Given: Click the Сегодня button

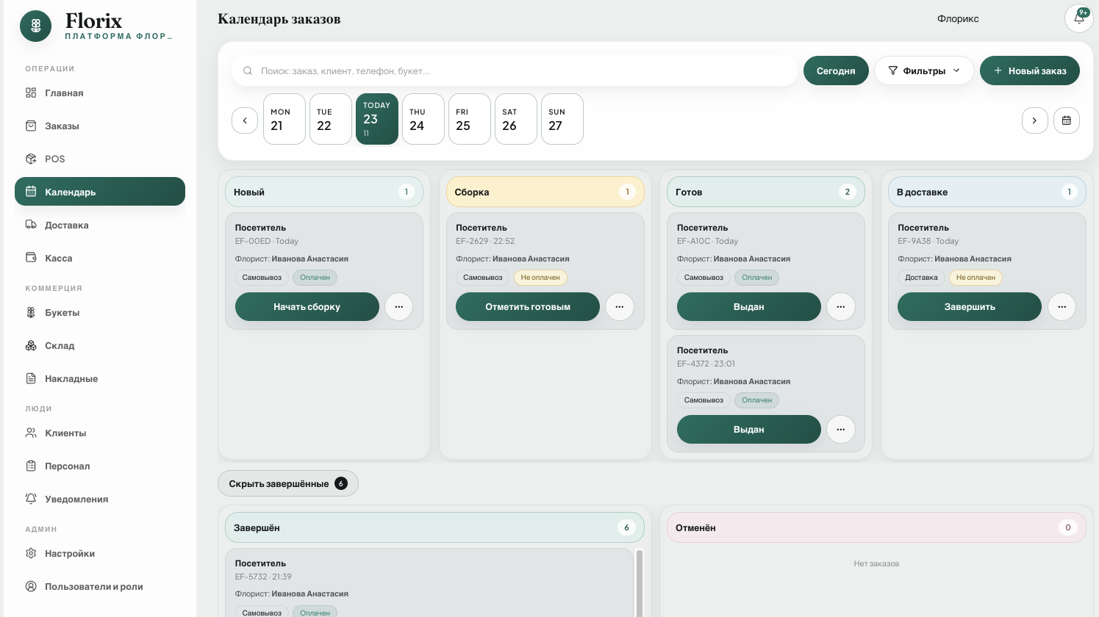Looking at the screenshot, I should (836, 71).
